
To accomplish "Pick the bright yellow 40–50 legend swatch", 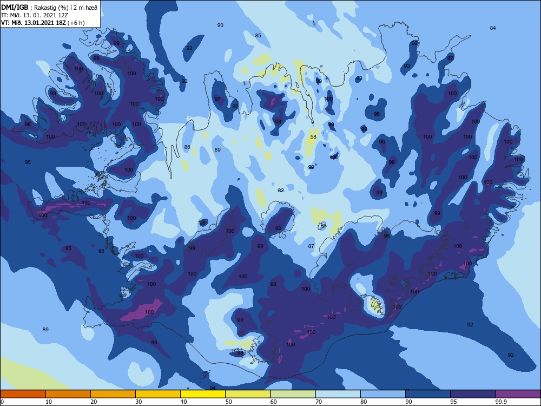I will click(203, 394).
